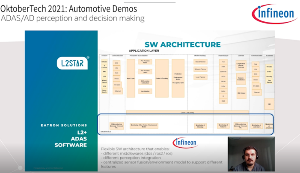The image size is (300, 173).
Task: Select the 'Behavior Planner' box
Action: click(x=200, y=69)
